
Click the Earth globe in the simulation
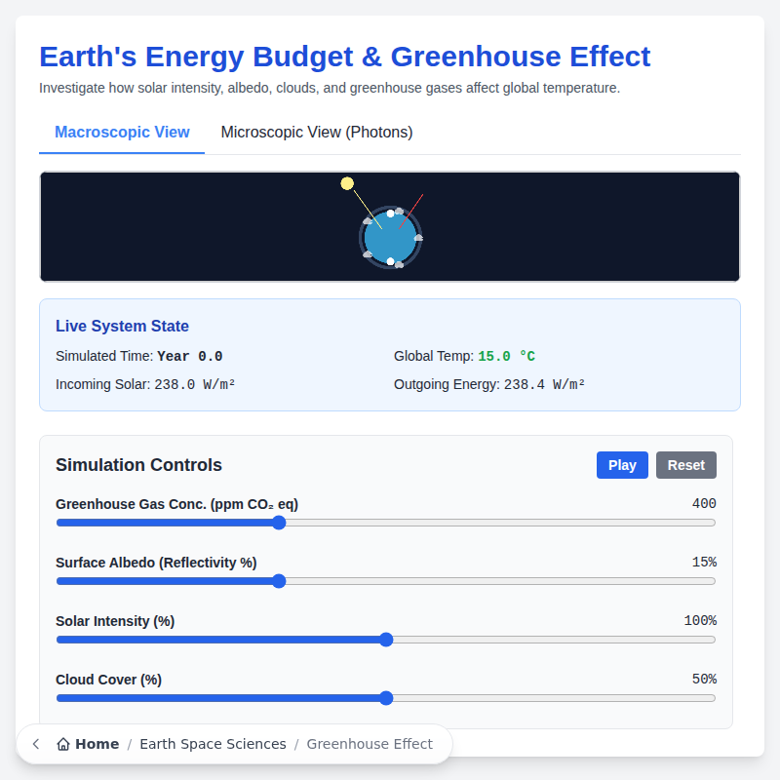[390, 239]
